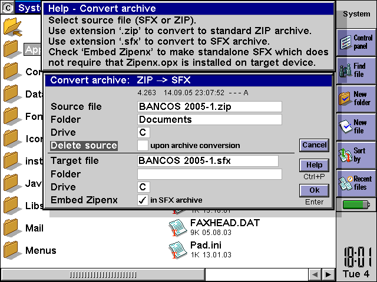377x282 pixels.
Task: Click the battery level indicator
Action: coord(356,204)
